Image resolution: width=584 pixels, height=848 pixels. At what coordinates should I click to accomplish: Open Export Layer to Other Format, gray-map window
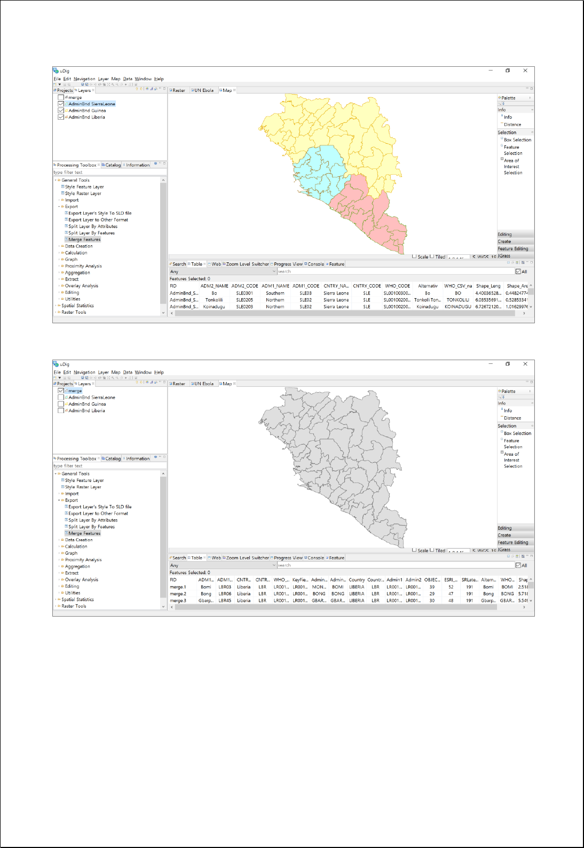97,514
